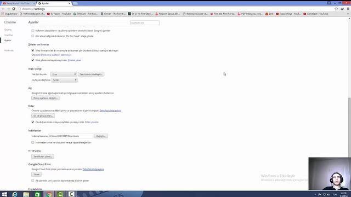Open the TVB Canlı bookmark
The height and width of the screenshot is (197, 351).
pyautogui.click(x=86, y=14)
